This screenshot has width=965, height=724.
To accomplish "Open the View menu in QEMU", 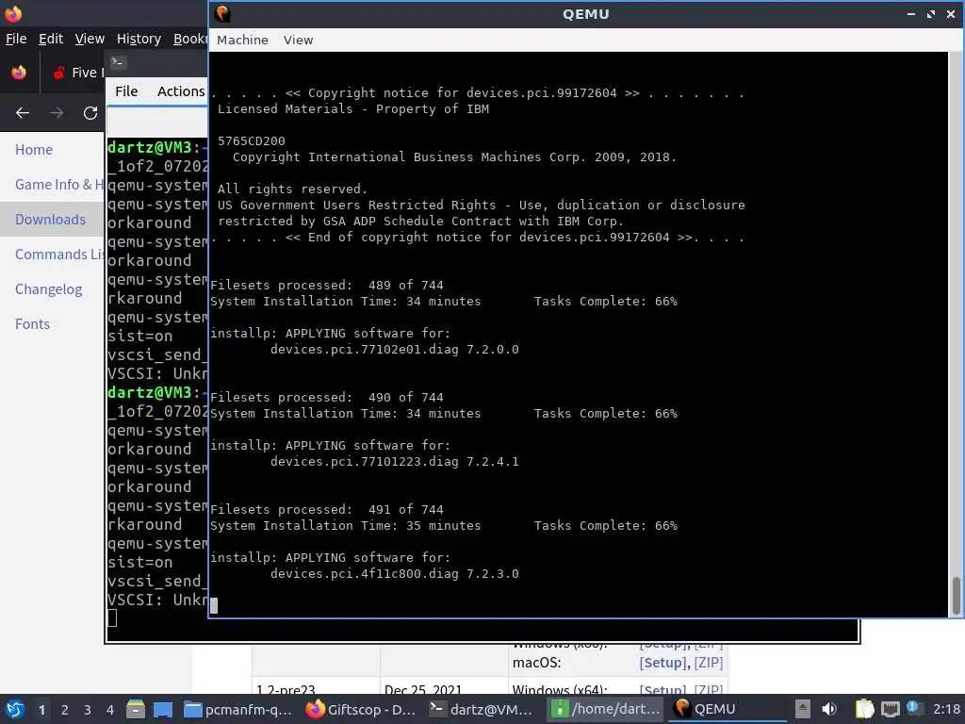I will point(298,40).
